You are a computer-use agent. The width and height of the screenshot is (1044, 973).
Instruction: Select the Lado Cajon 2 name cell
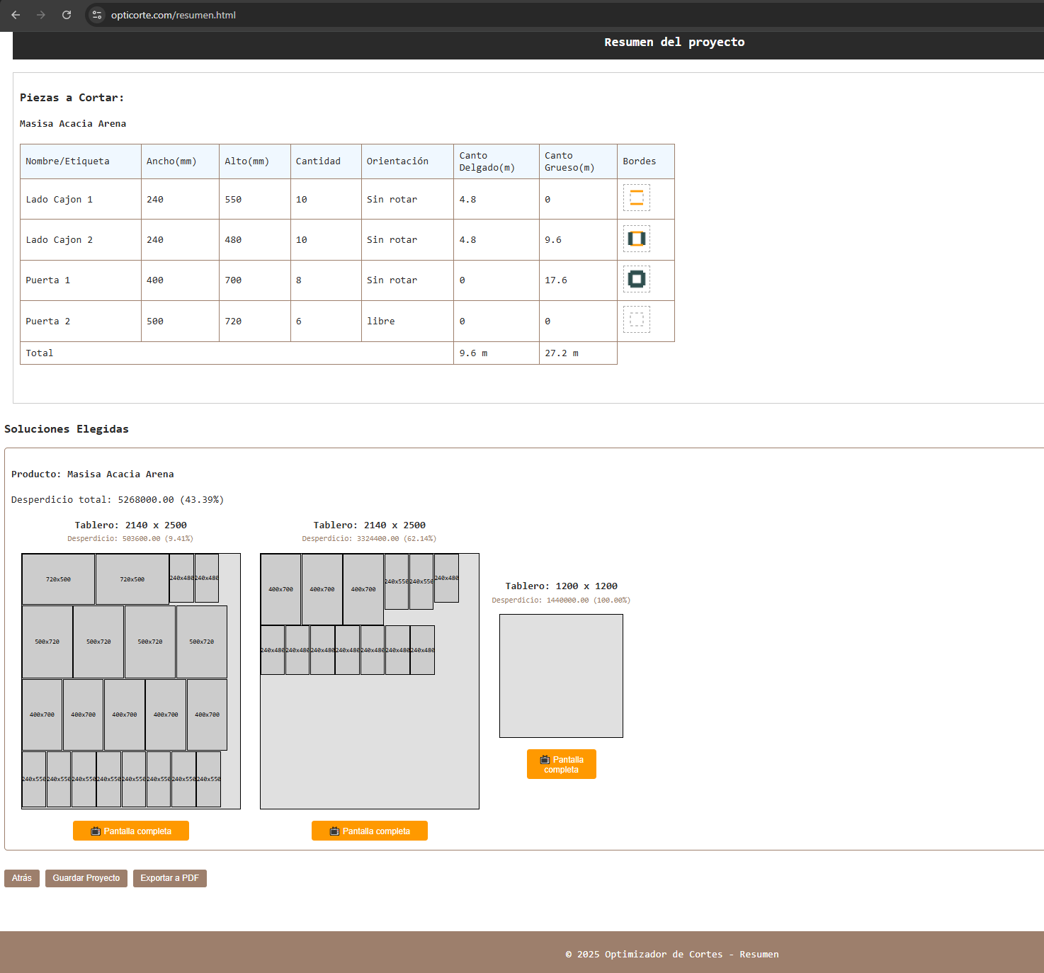81,240
